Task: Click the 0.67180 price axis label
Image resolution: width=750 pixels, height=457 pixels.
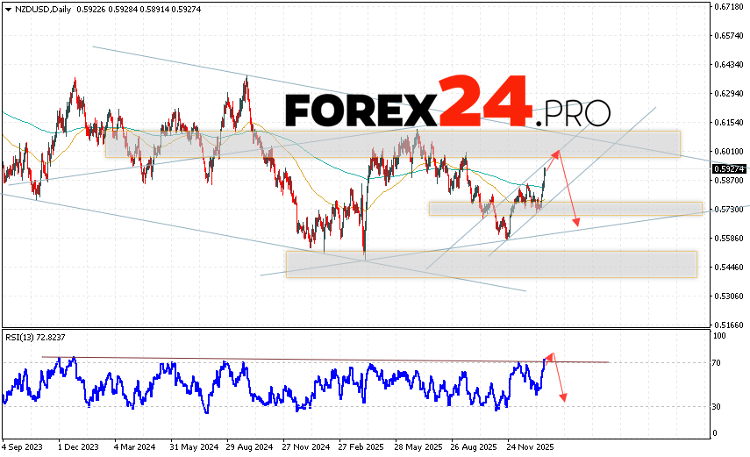Action: pyautogui.click(x=729, y=7)
